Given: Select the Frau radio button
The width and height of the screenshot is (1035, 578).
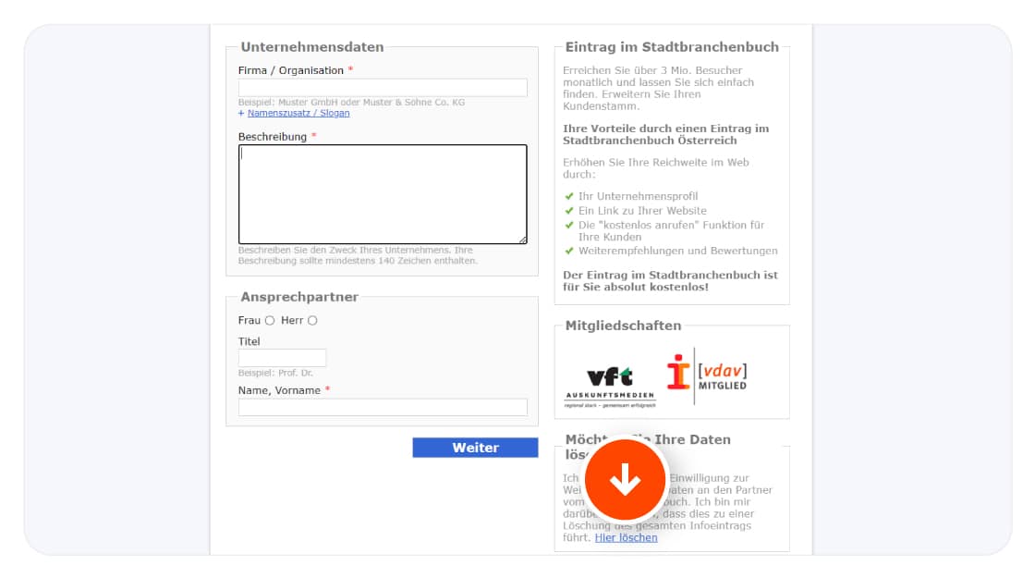Looking at the screenshot, I should click(270, 320).
